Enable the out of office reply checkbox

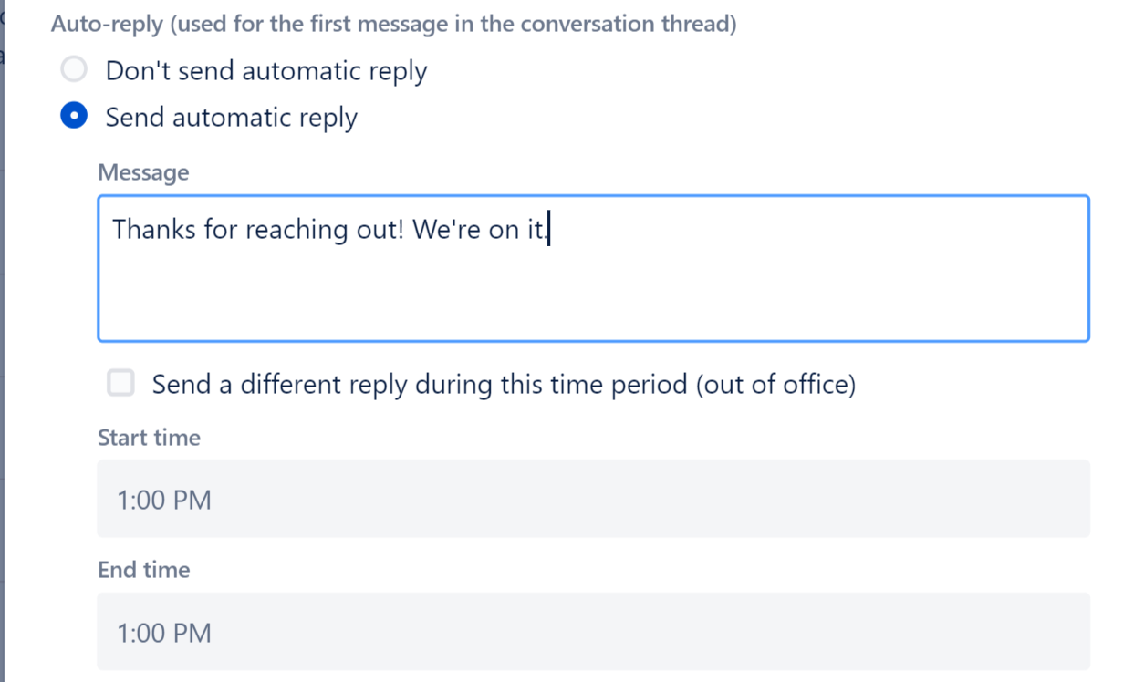(x=120, y=384)
